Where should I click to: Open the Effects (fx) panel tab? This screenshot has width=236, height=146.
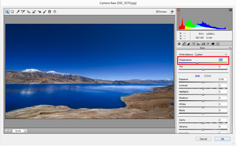click(208, 43)
